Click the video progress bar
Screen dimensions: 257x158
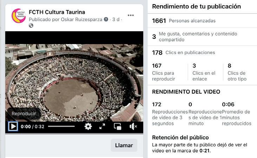coord(61,126)
